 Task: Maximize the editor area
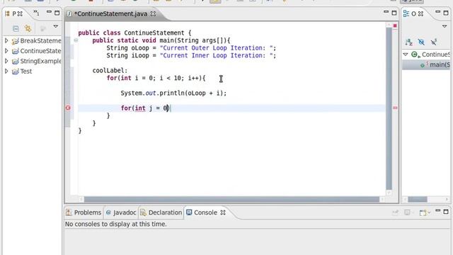pyautogui.click(x=394, y=13)
